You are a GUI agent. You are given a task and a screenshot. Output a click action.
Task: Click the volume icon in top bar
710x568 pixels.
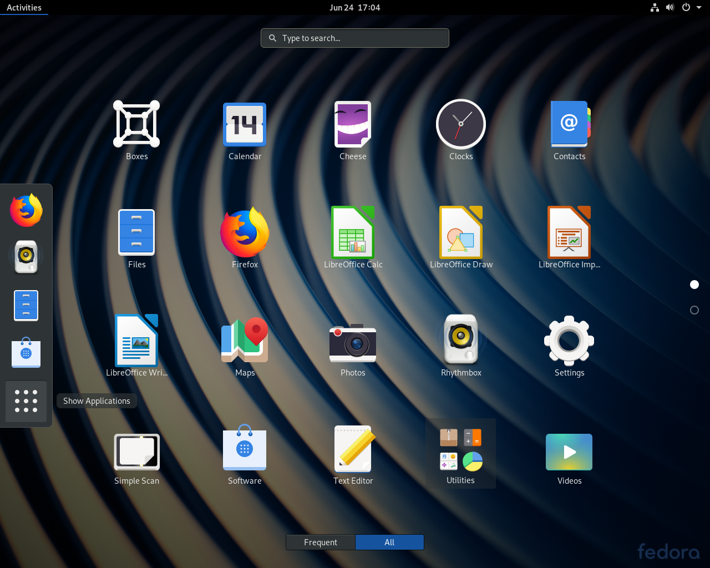click(x=670, y=7)
